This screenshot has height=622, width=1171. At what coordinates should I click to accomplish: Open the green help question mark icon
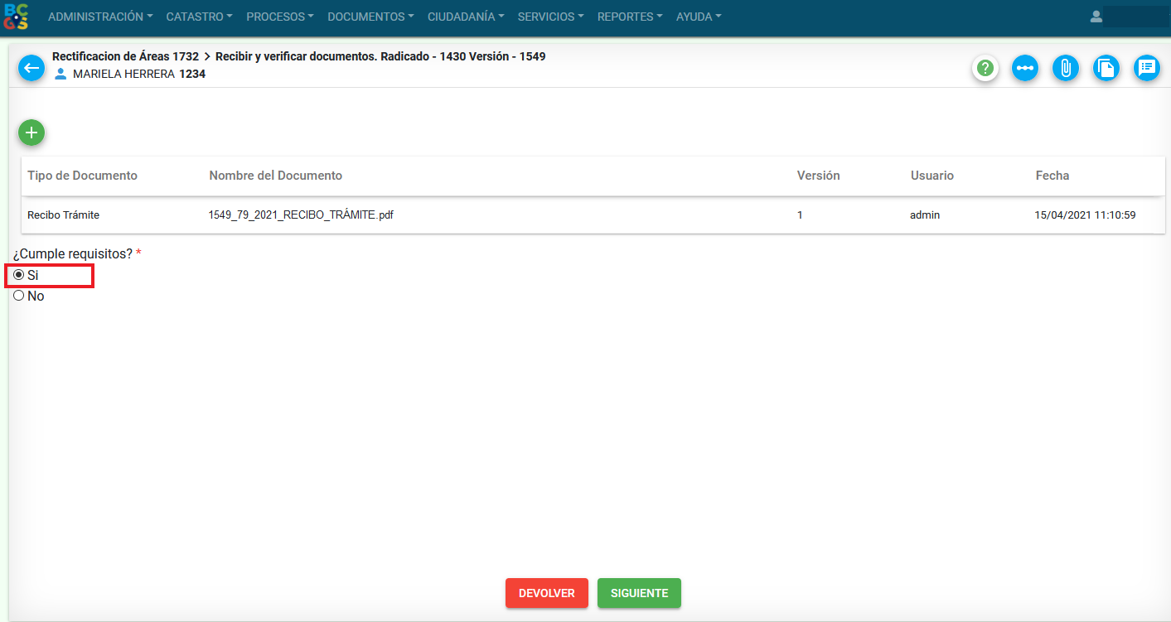[x=985, y=68]
